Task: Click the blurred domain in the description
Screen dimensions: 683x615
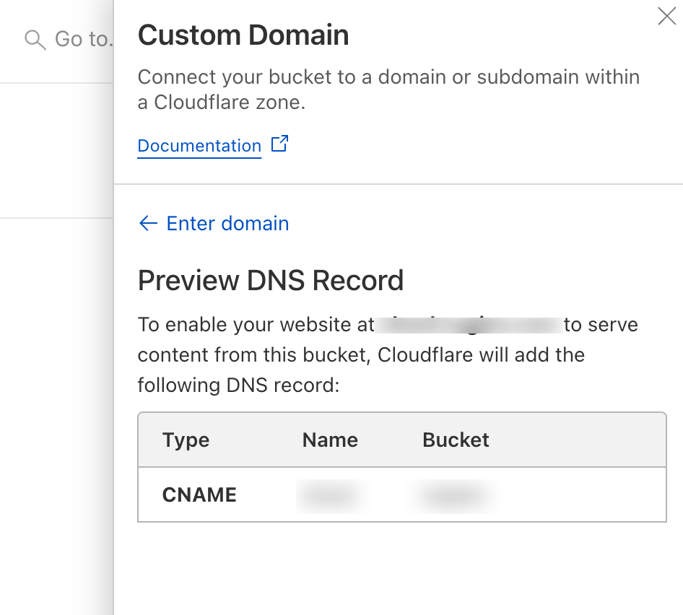Action: point(469,326)
